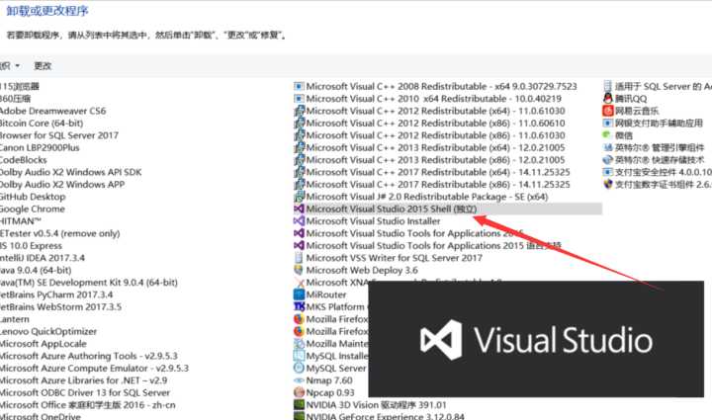The width and height of the screenshot is (712, 420).
Task: Select the MKS Platform icon
Action: coord(299,307)
